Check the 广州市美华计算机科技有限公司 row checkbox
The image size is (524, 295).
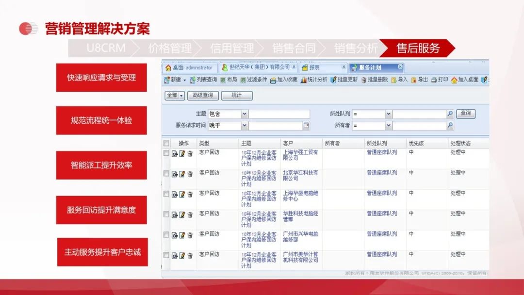click(x=166, y=255)
